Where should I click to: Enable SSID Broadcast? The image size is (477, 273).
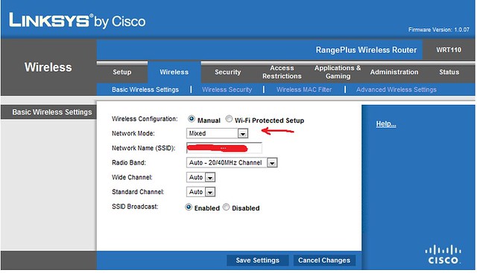(x=189, y=207)
